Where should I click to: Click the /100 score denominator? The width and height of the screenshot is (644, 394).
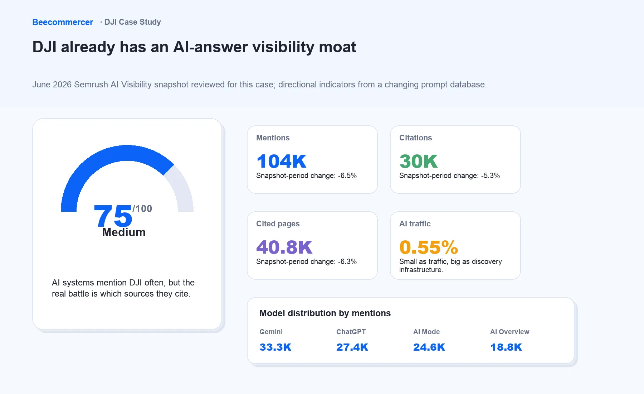[142, 208]
